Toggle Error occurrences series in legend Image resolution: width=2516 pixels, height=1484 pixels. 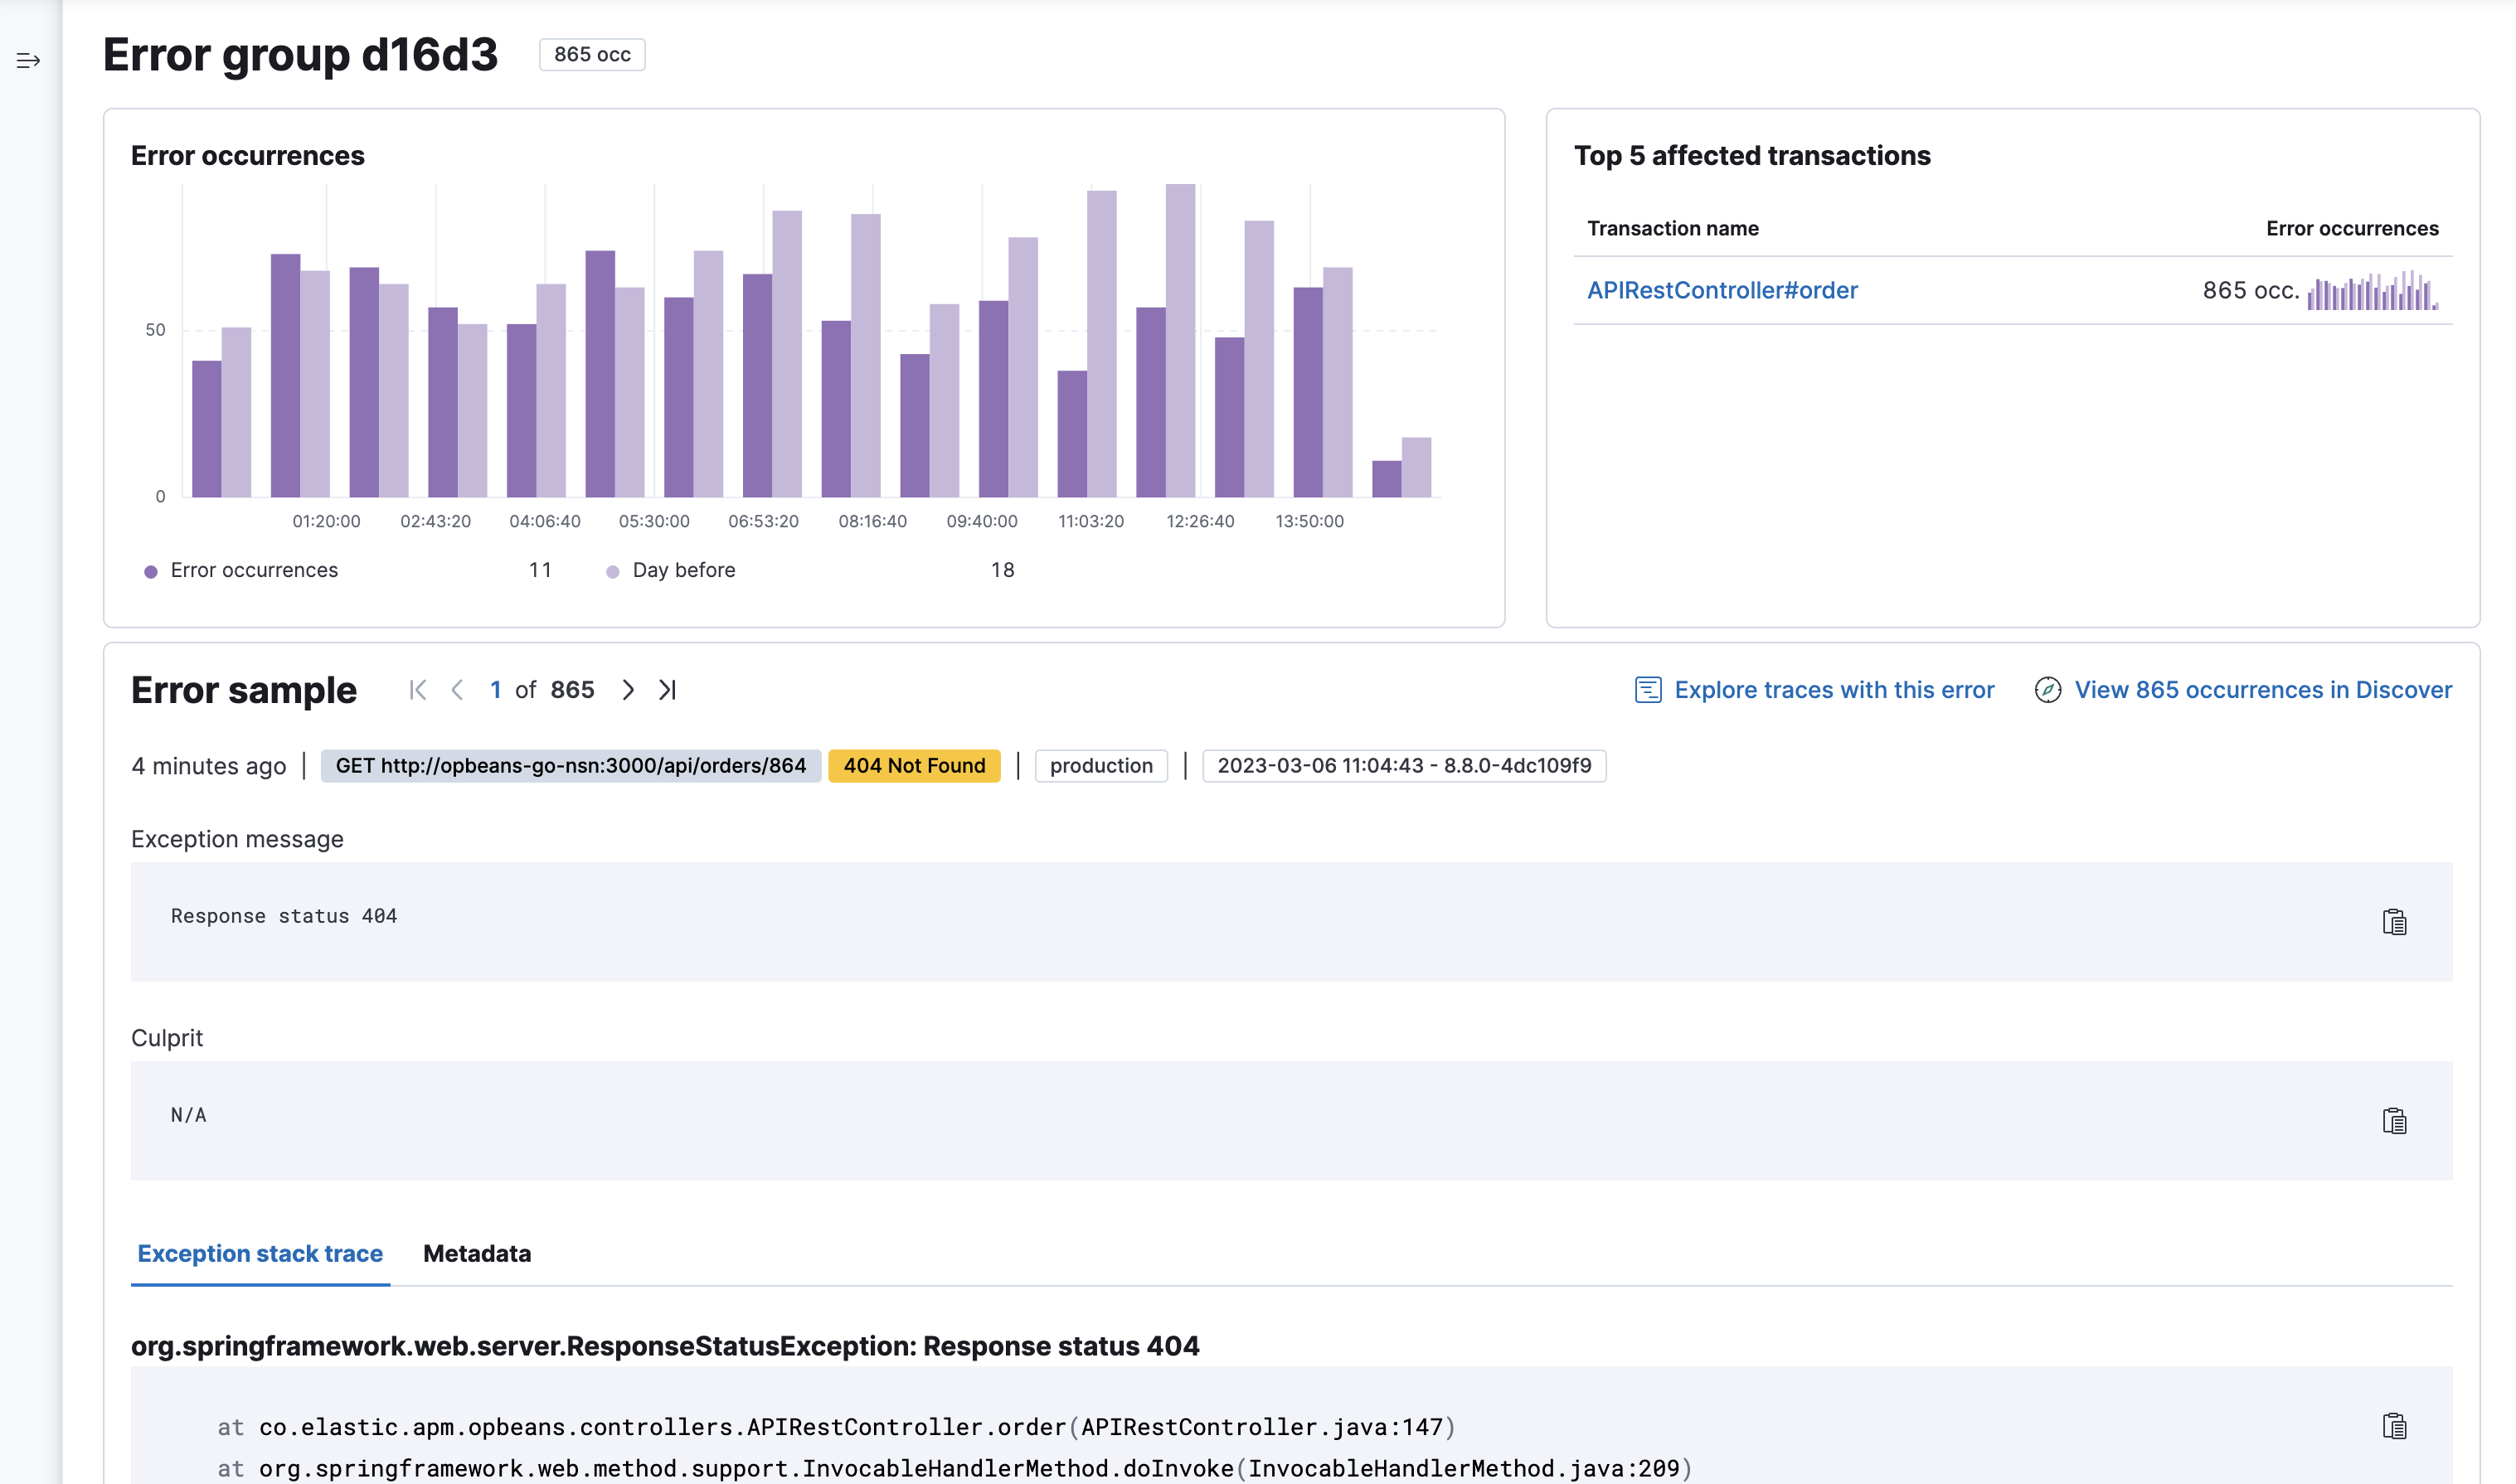click(254, 570)
